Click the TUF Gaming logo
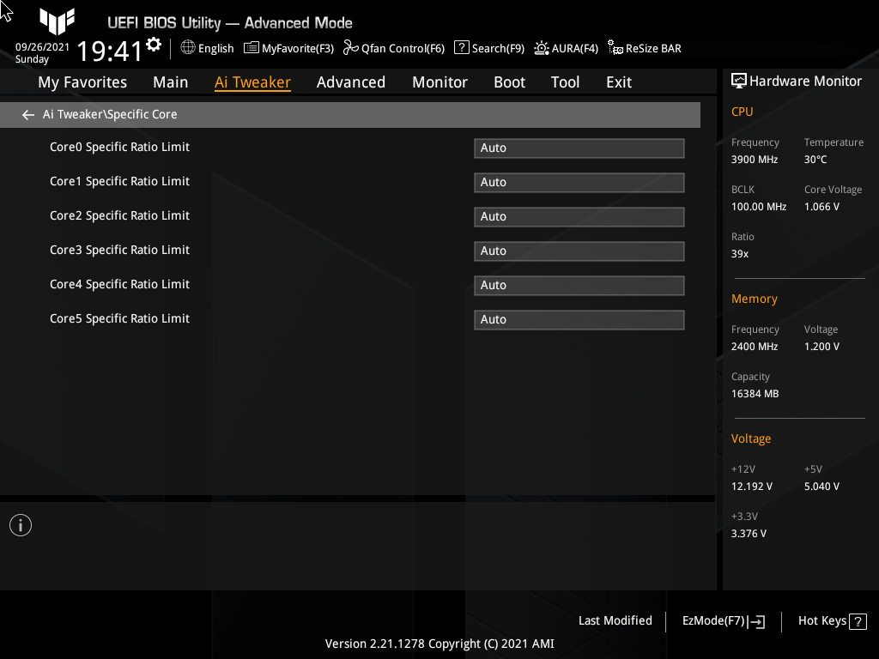The width and height of the screenshot is (879, 659). click(57, 22)
